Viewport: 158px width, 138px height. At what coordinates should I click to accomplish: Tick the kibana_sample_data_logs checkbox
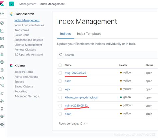coord(60,97)
